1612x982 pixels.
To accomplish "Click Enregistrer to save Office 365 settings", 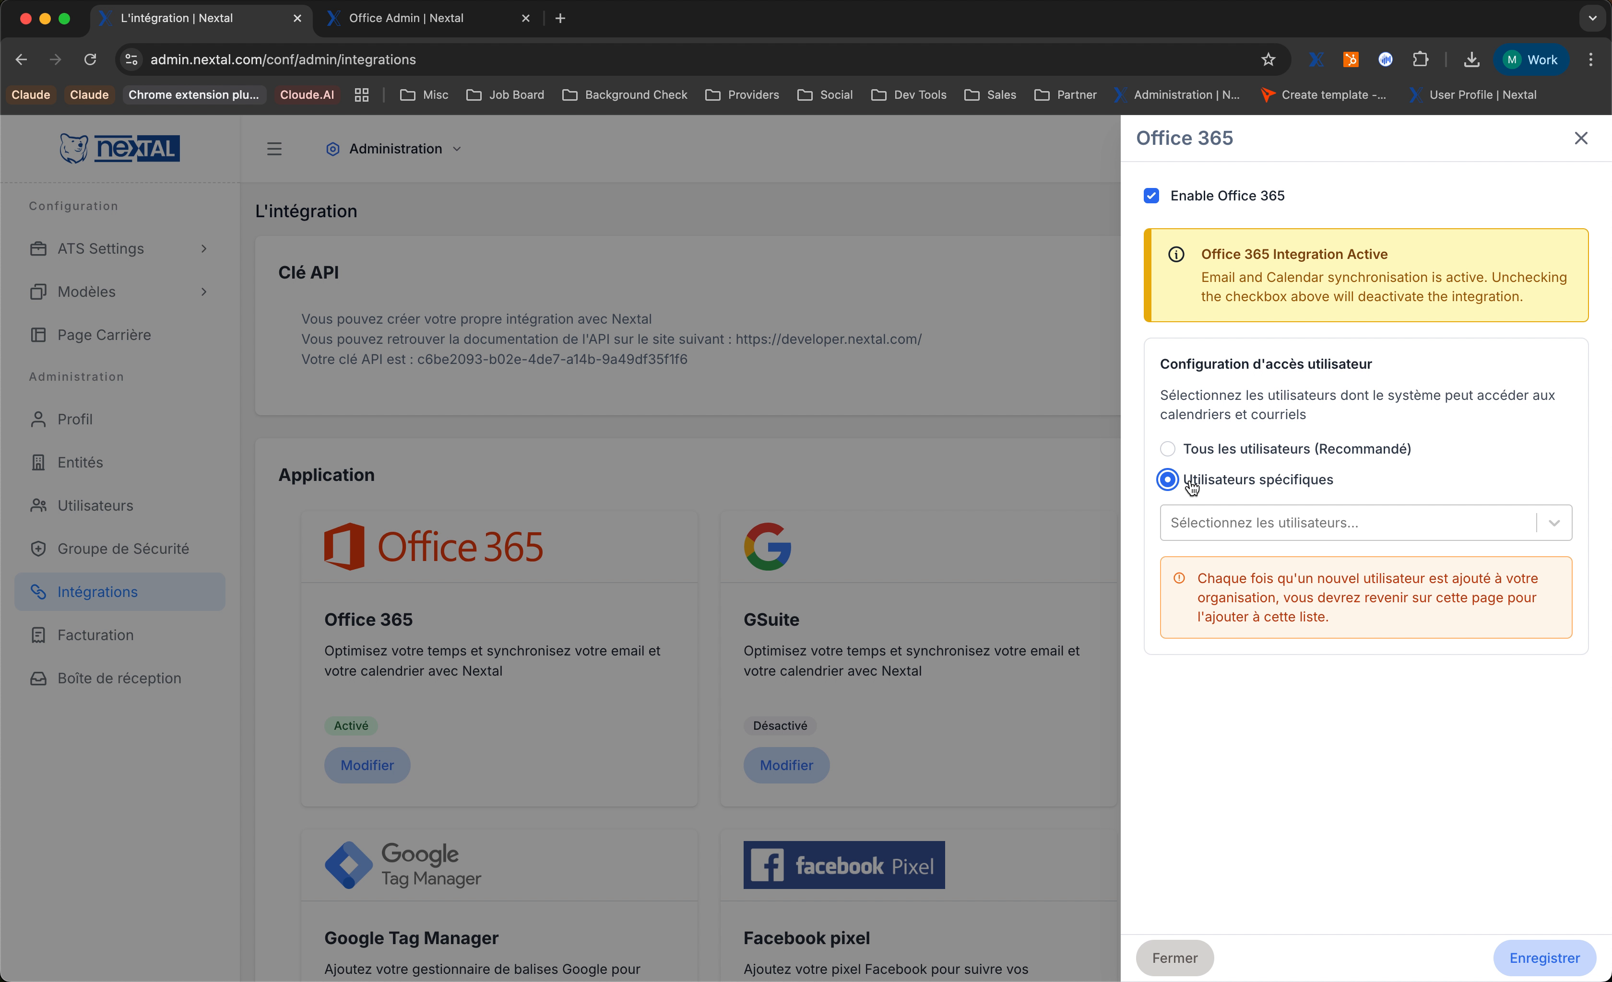I will (1544, 958).
